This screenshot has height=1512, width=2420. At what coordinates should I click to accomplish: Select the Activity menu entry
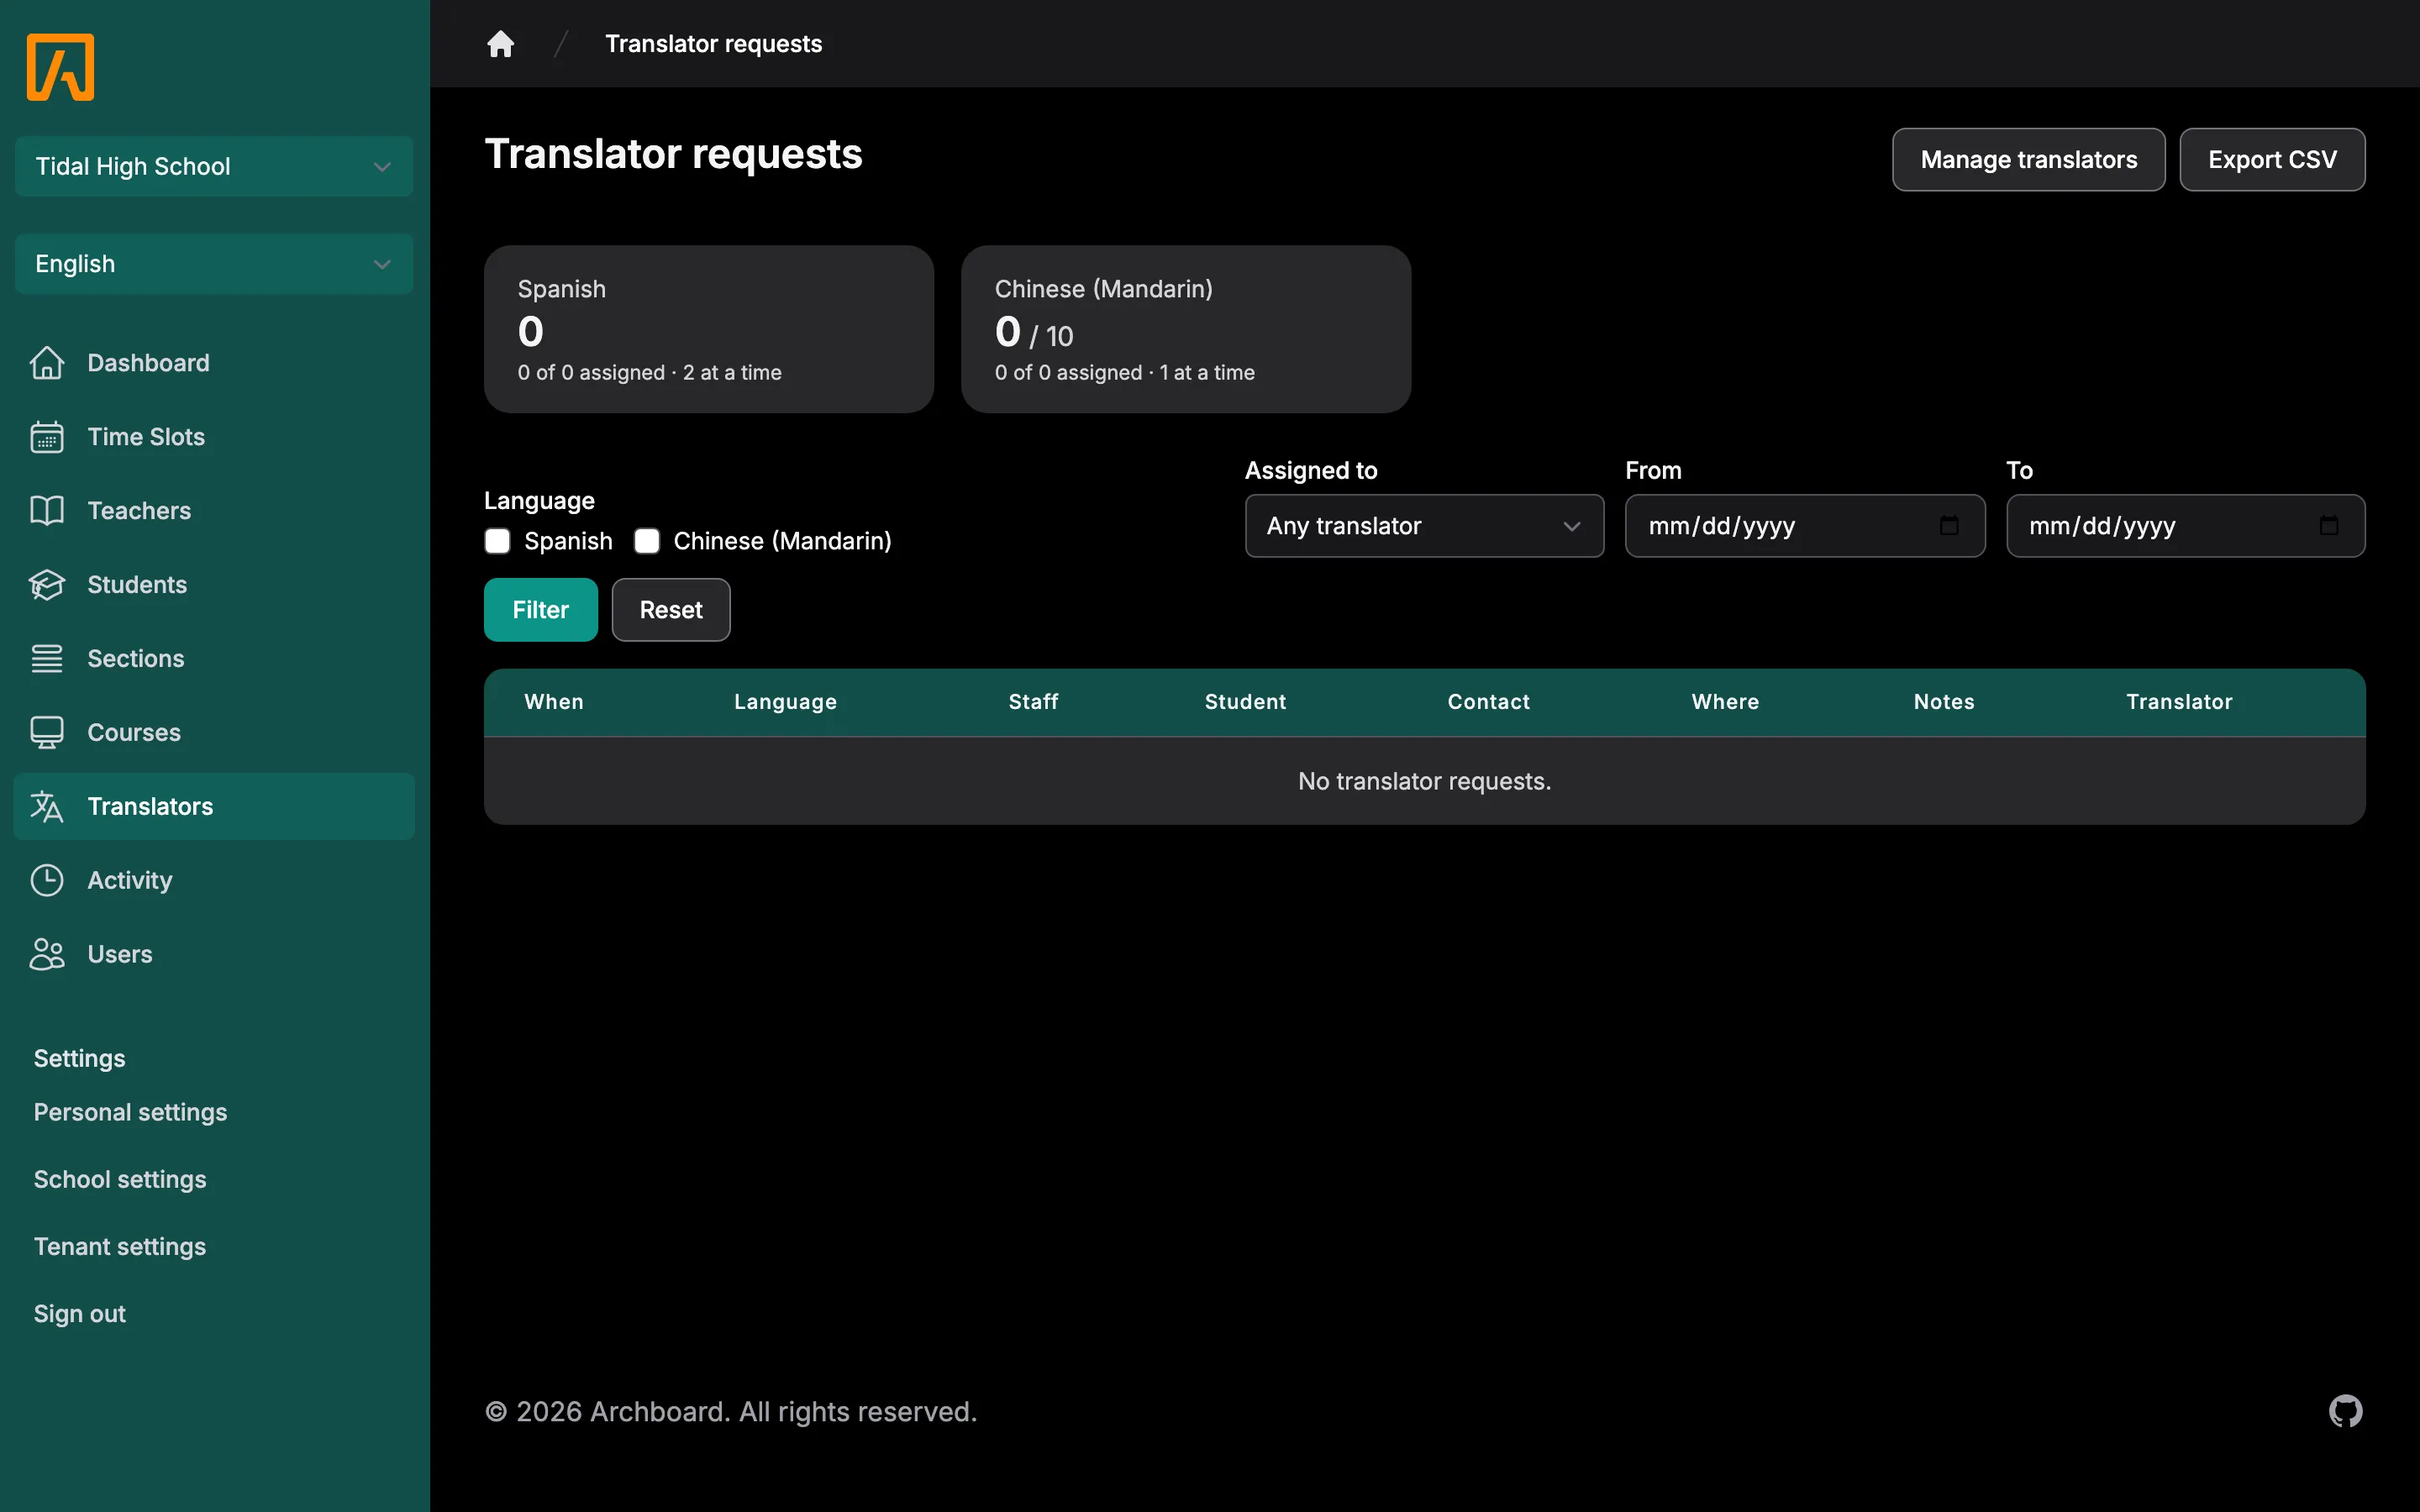pos(214,881)
